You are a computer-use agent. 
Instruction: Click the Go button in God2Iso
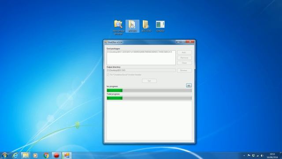pos(149,81)
